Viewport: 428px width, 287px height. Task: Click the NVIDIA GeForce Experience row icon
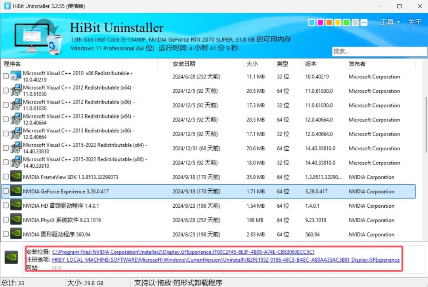click(16, 191)
